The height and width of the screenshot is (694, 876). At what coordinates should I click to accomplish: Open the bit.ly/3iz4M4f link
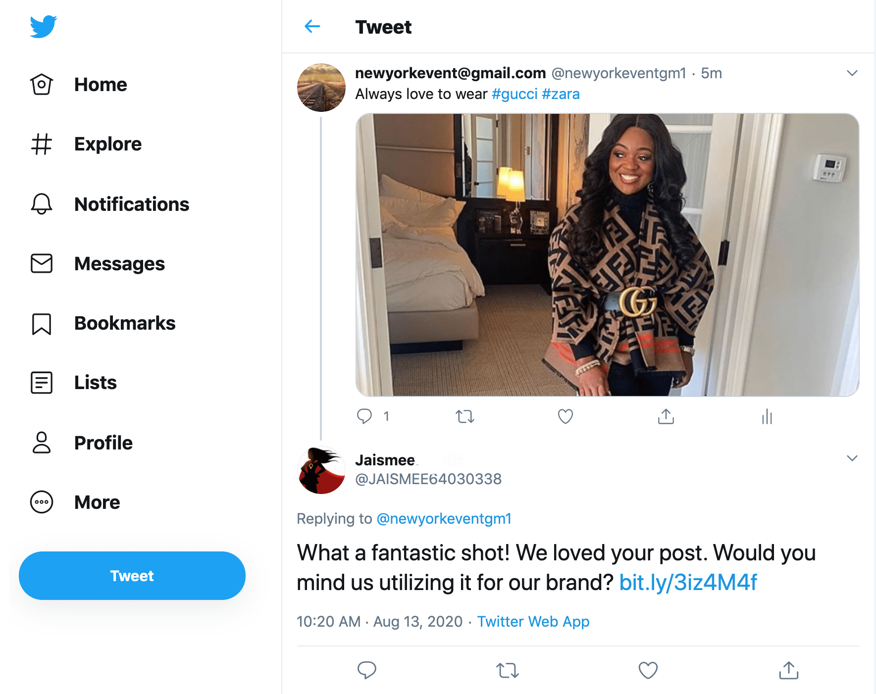point(688,583)
